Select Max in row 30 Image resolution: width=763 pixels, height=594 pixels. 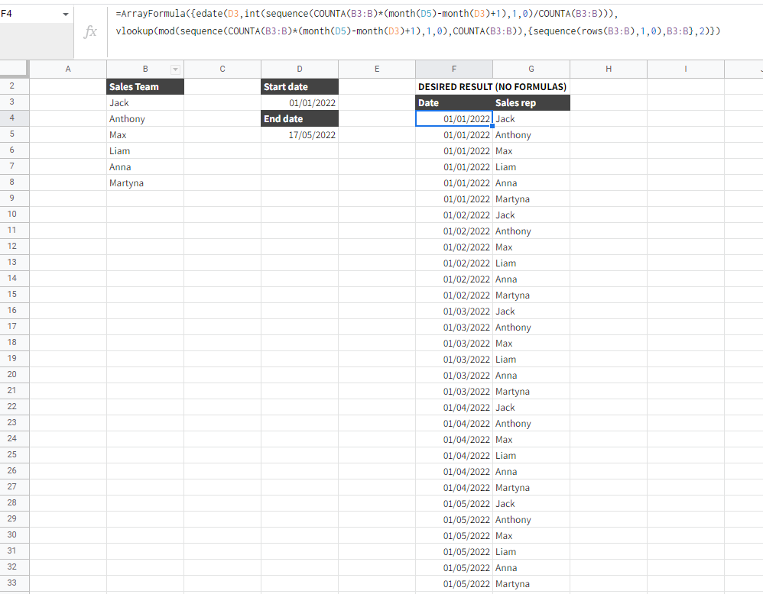coord(531,536)
